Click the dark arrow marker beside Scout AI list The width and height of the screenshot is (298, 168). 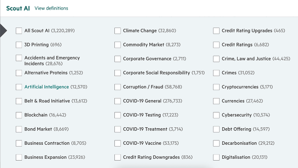(x=4, y=31)
